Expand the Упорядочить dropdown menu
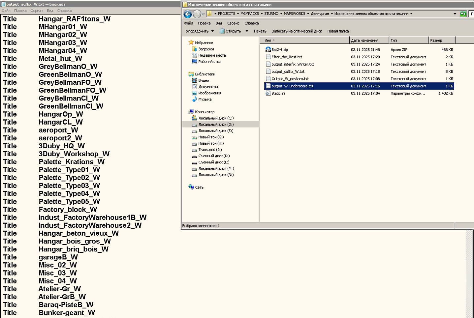This screenshot has height=318, width=474. tap(200, 31)
